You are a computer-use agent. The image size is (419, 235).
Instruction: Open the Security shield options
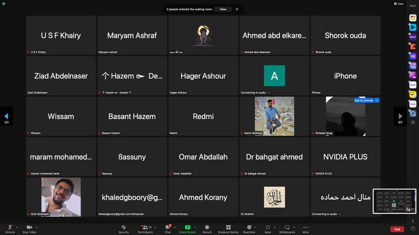click(123, 228)
